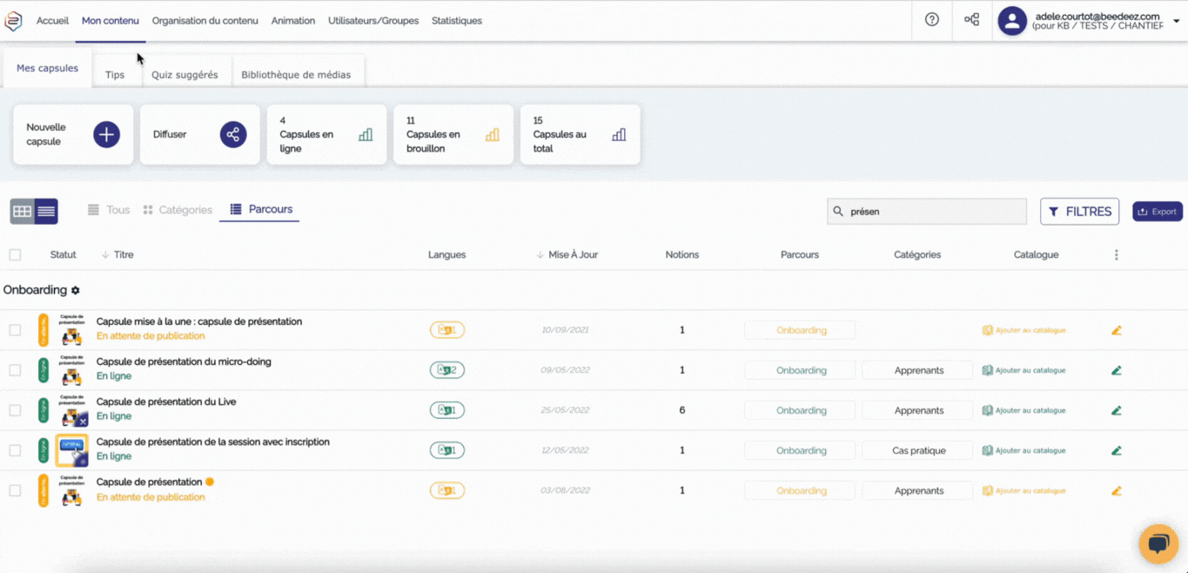
Task: Open the FILTRES filter panel
Action: tap(1079, 212)
